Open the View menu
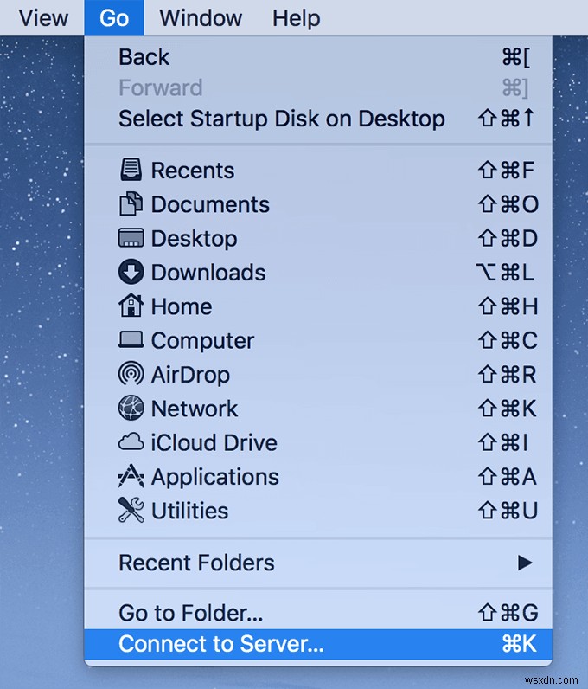The width and height of the screenshot is (588, 689). tap(43, 17)
